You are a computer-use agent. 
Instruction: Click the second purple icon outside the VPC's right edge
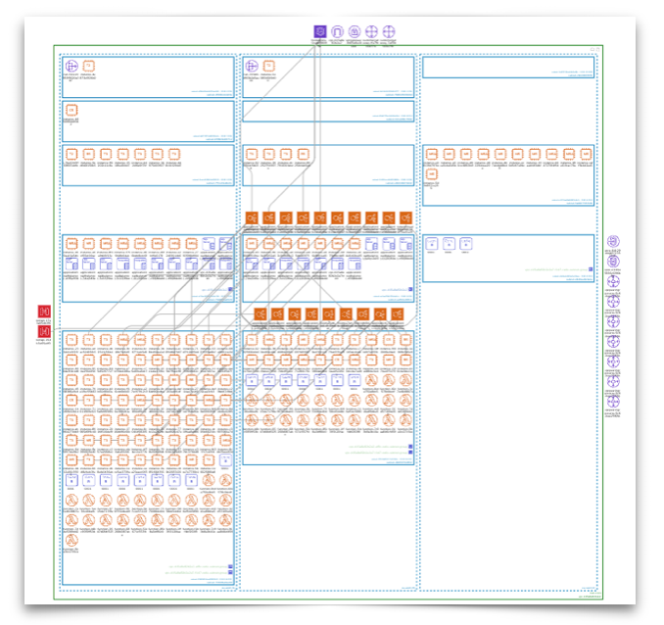point(613,262)
